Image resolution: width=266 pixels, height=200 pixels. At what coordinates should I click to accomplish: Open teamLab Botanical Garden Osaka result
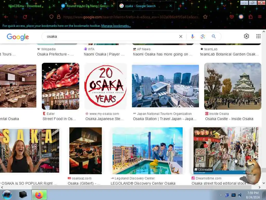[x=229, y=54]
